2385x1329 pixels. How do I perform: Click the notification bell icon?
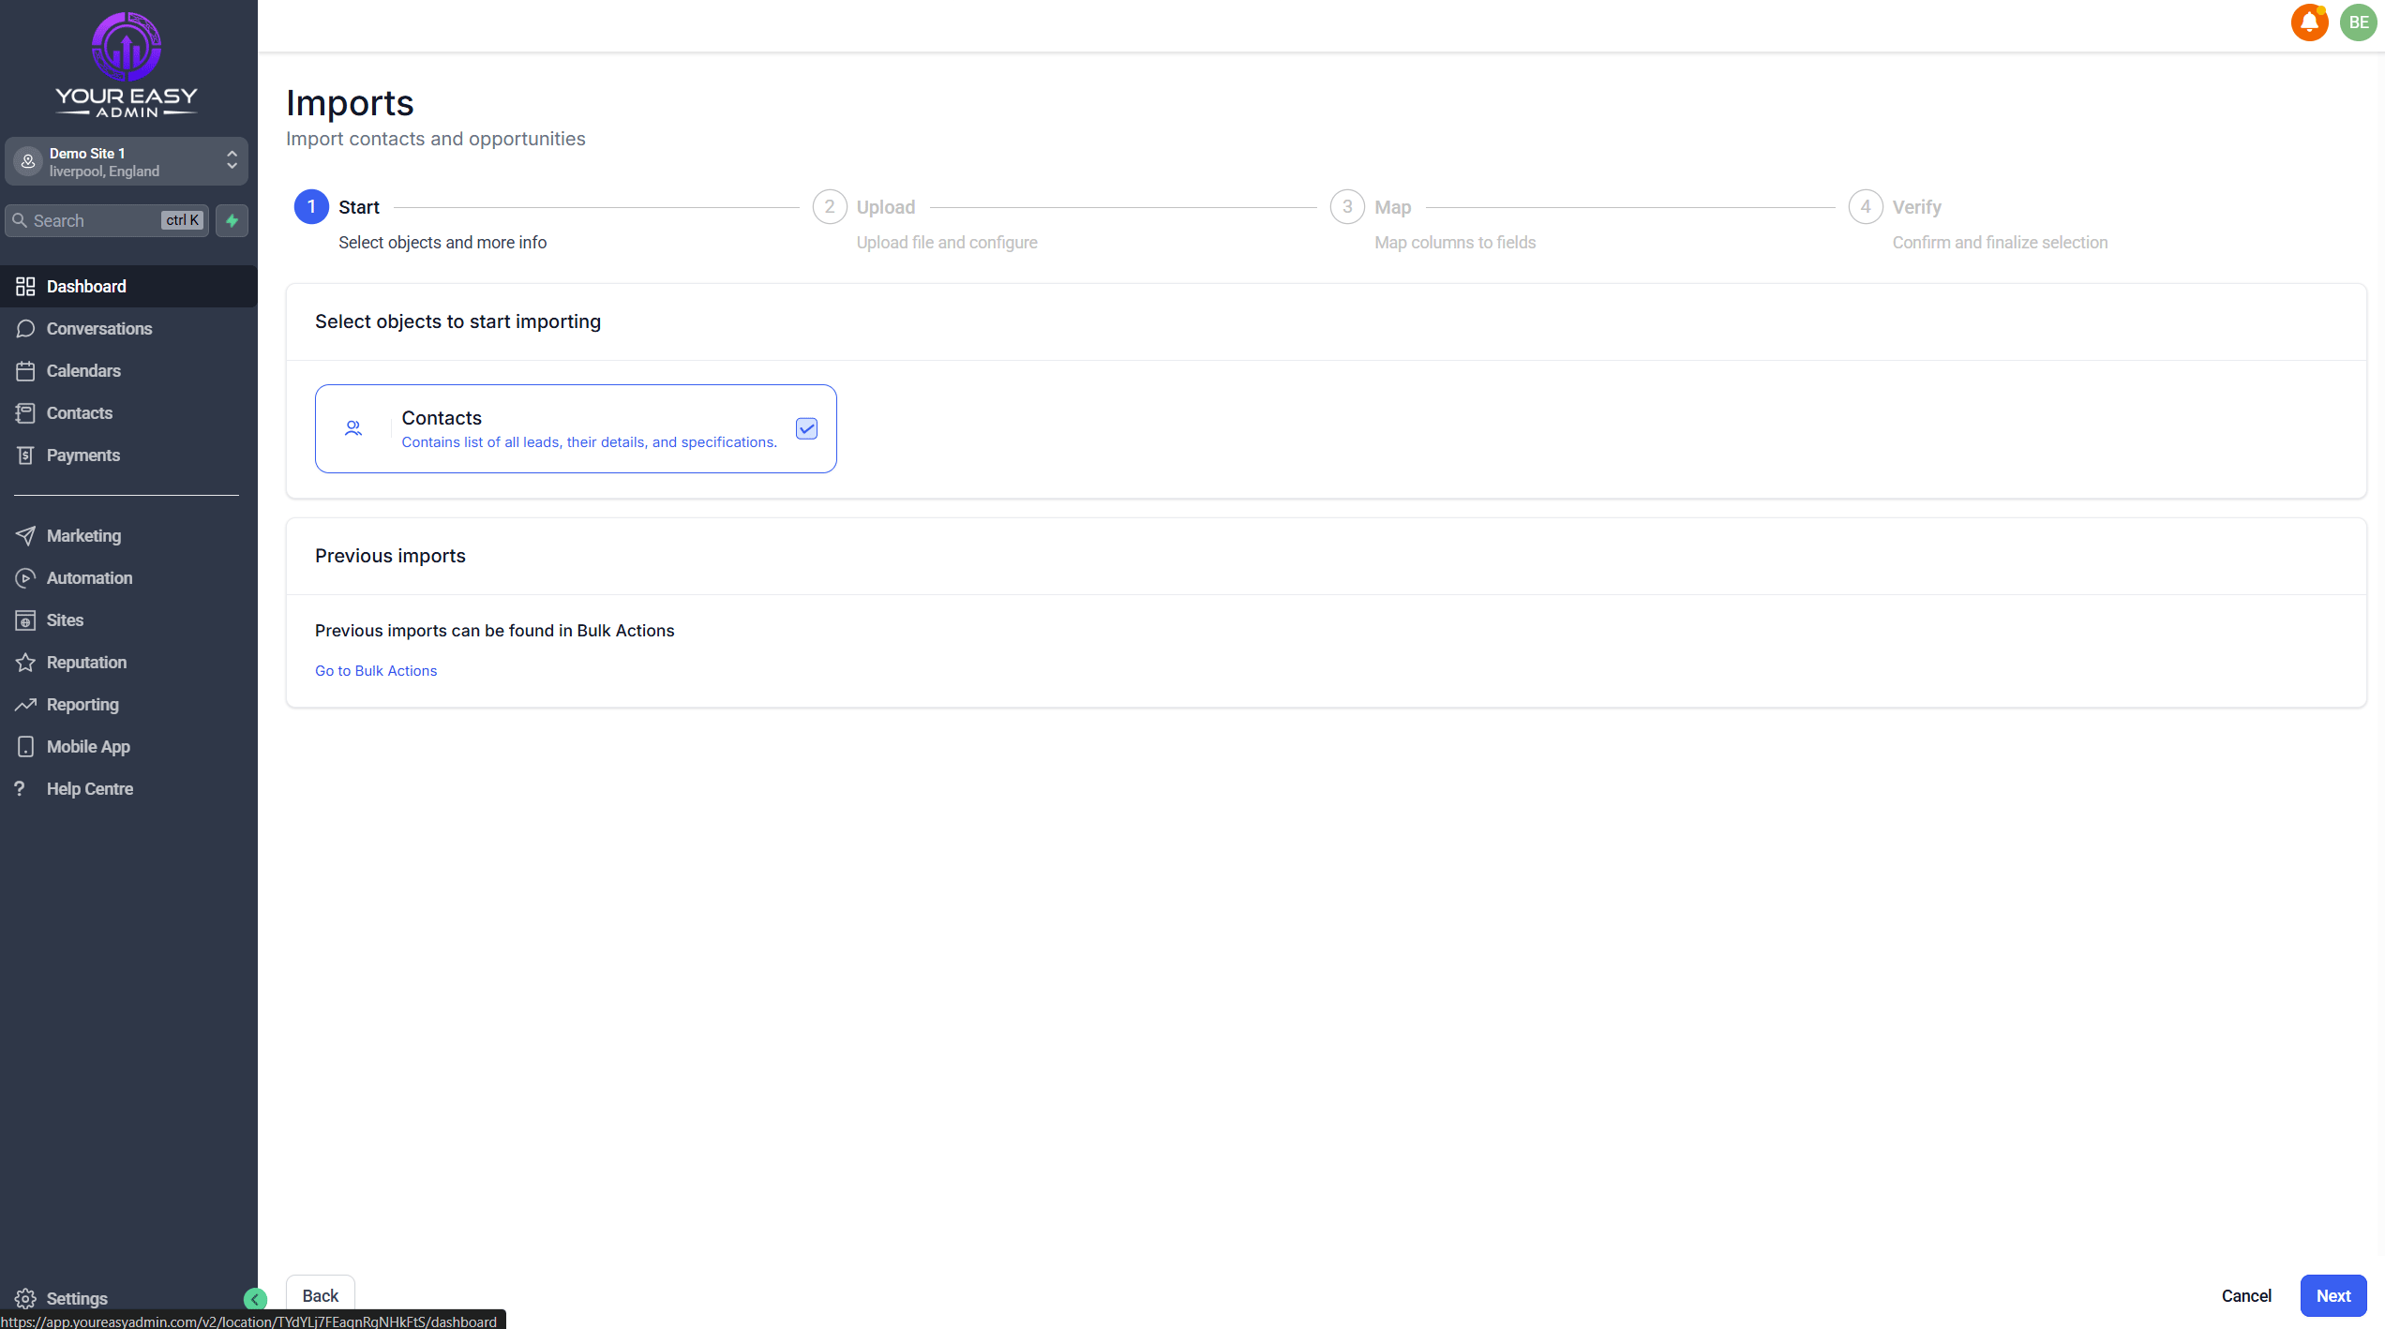(x=2309, y=22)
